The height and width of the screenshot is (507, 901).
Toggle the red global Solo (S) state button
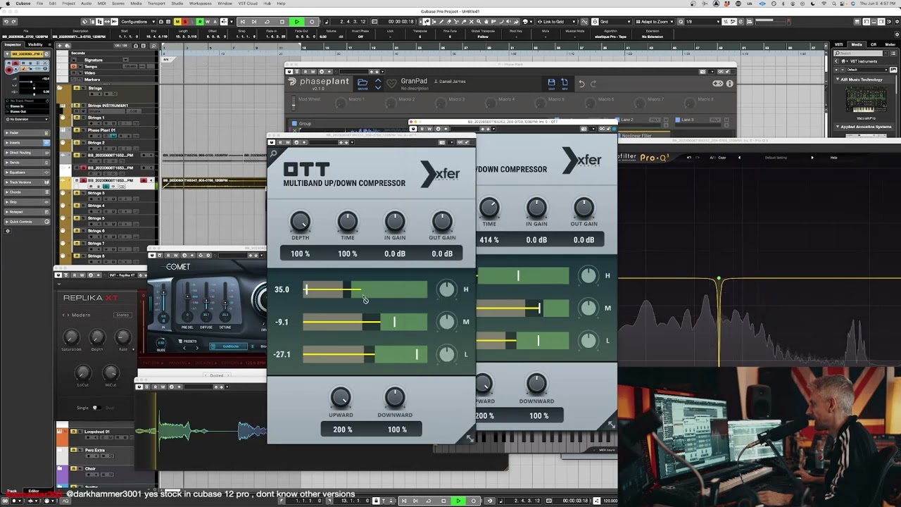coord(185,22)
